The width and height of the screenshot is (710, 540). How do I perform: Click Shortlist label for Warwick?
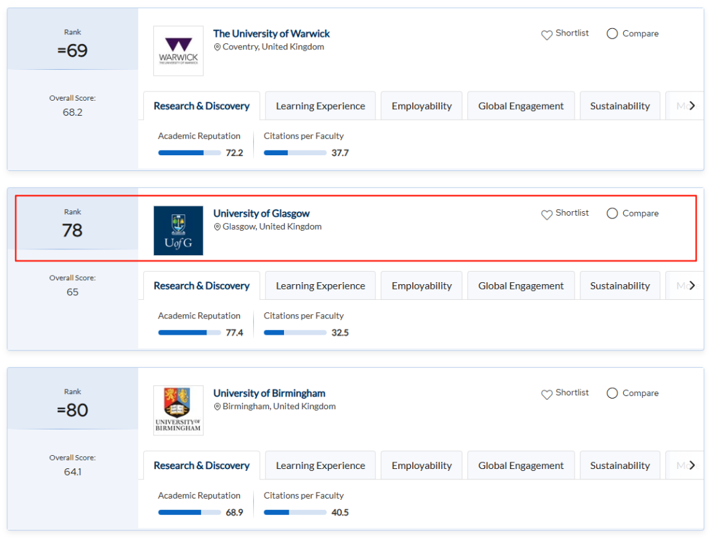[x=572, y=33]
